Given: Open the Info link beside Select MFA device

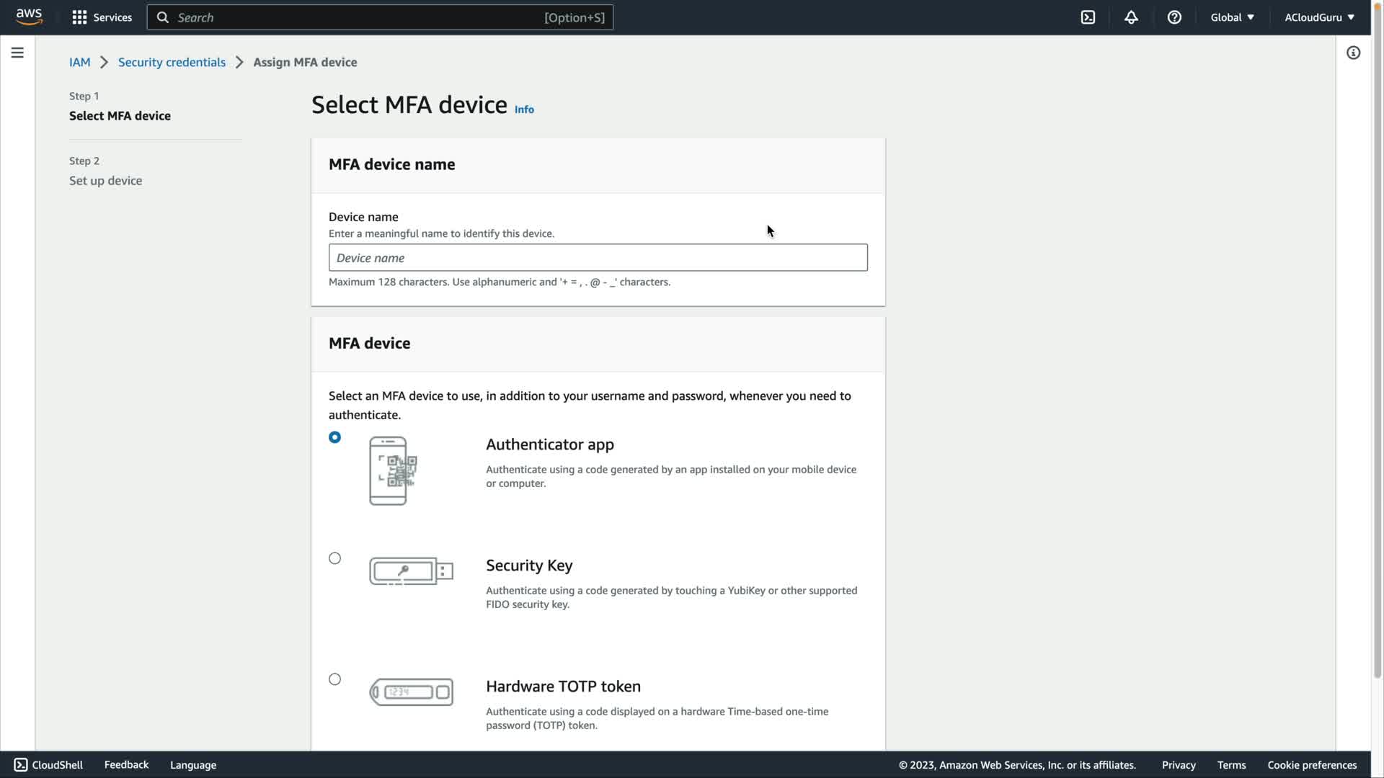Looking at the screenshot, I should (x=524, y=109).
